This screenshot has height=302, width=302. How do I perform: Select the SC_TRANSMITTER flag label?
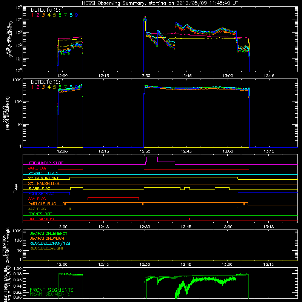44,183
